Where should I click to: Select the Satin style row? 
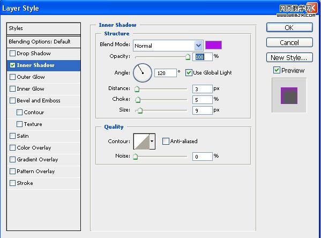coord(43,136)
